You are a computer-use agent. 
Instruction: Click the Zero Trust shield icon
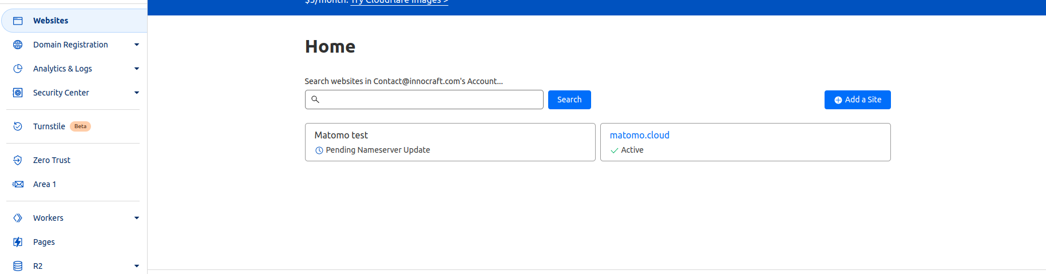pos(18,160)
